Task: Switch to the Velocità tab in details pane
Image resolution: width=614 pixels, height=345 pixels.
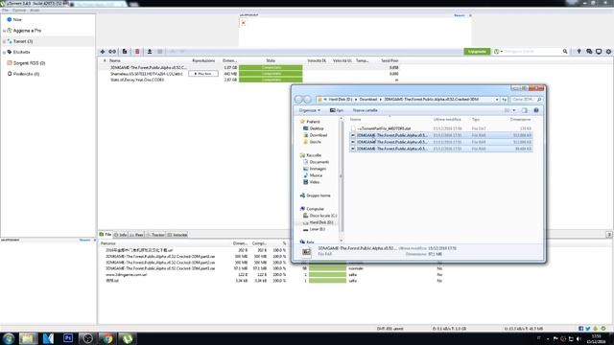Action: (177, 235)
